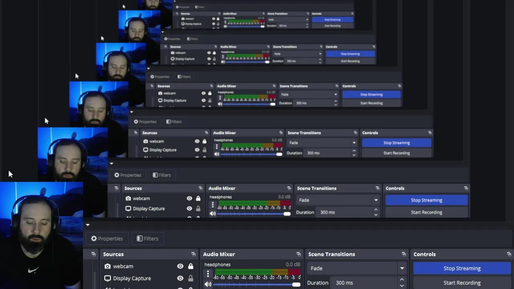Toggle visibility eye of the largest webcam source
Screen dimensions: 514x289
180,266
